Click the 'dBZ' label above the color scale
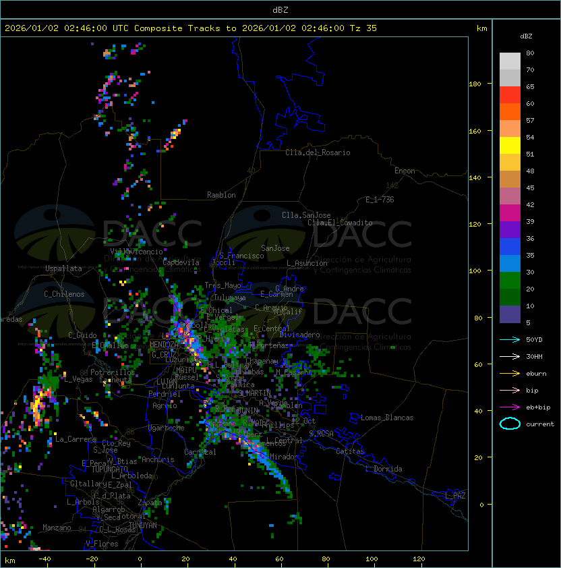The image size is (561, 568). click(x=526, y=36)
